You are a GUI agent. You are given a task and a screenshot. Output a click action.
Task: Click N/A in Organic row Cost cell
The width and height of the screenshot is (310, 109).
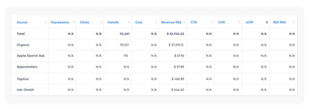(154, 45)
